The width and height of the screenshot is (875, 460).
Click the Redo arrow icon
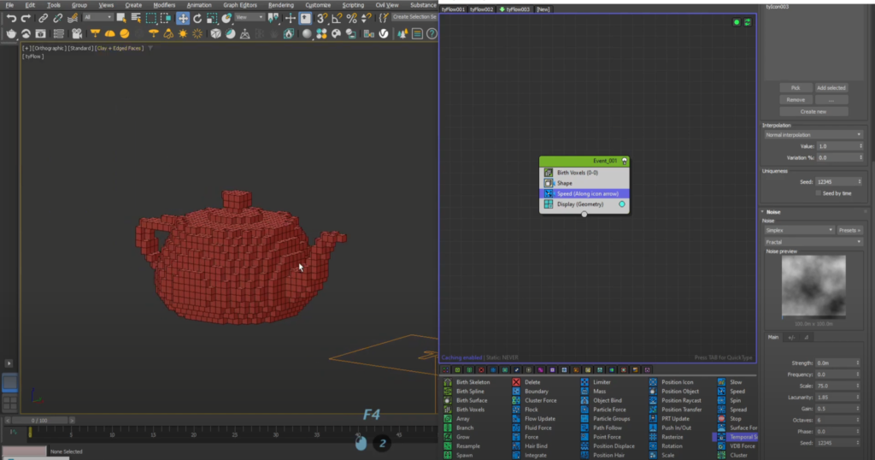[x=26, y=19]
